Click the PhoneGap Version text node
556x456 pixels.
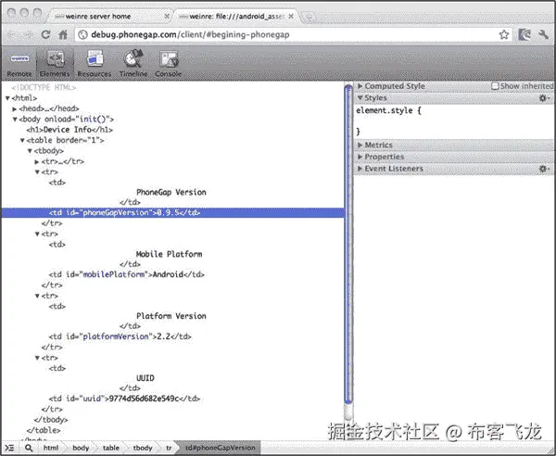[x=171, y=192]
